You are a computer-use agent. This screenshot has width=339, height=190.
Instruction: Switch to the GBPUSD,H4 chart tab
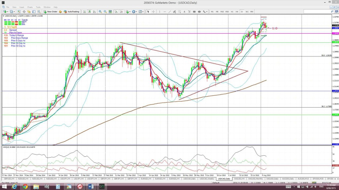click(x=9, y=179)
